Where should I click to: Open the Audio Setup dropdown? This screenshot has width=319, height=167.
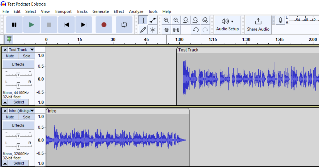pyautogui.click(x=227, y=24)
